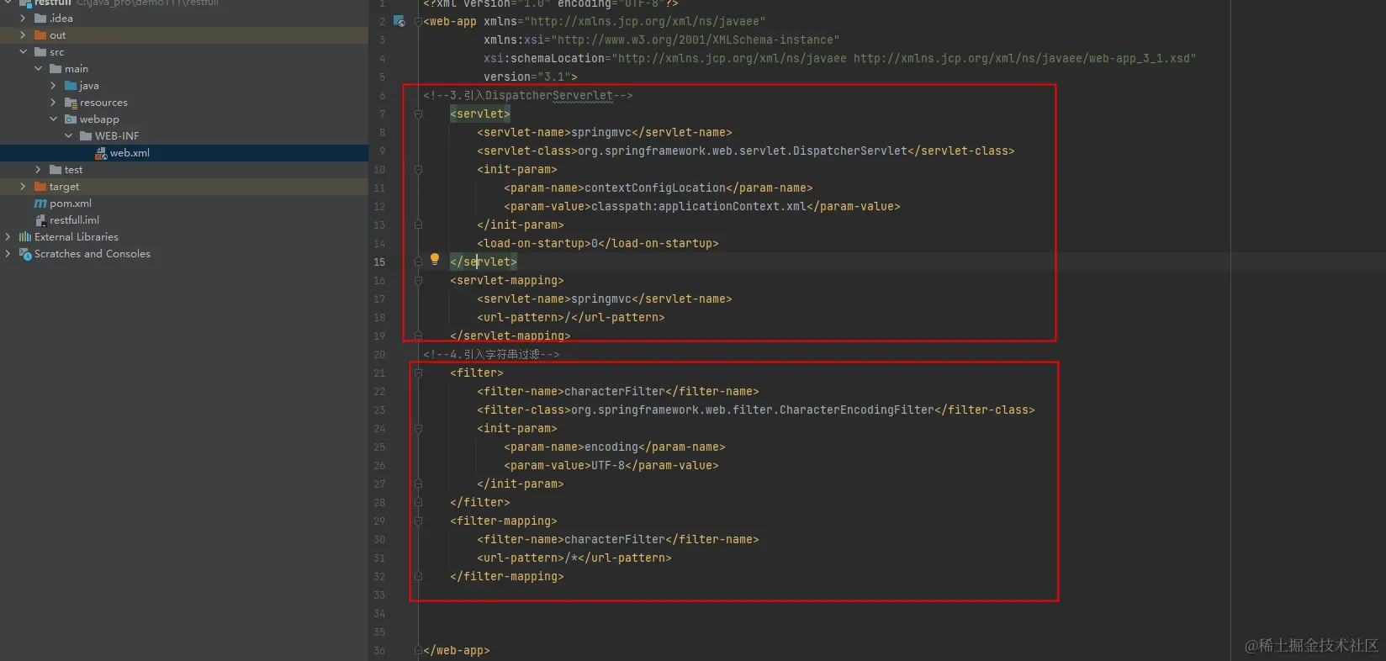Expand the .idea folder
Image resolution: width=1386 pixels, height=661 pixels.
pos(23,19)
